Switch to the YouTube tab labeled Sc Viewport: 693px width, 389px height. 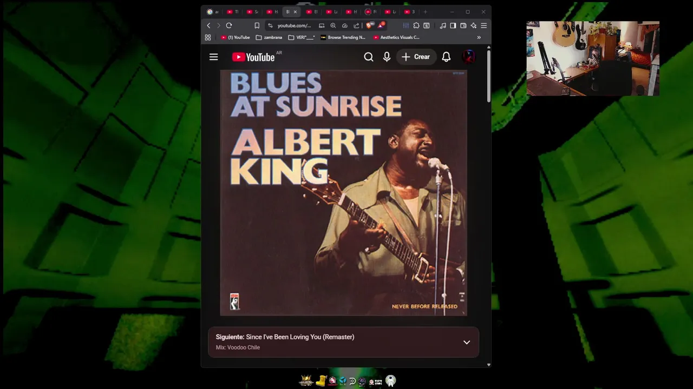pyautogui.click(x=252, y=12)
